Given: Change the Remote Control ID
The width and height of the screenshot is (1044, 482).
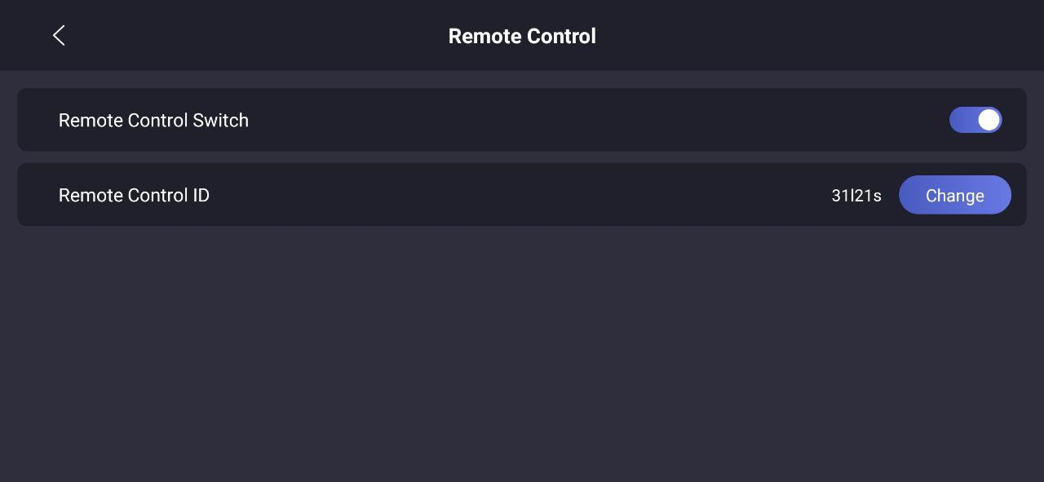Looking at the screenshot, I should pyautogui.click(x=954, y=196).
